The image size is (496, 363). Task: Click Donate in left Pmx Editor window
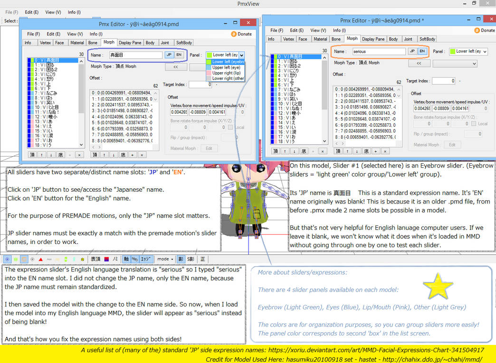pyautogui.click(x=242, y=34)
